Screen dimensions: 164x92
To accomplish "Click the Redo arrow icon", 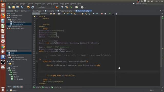I will [33, 7].
